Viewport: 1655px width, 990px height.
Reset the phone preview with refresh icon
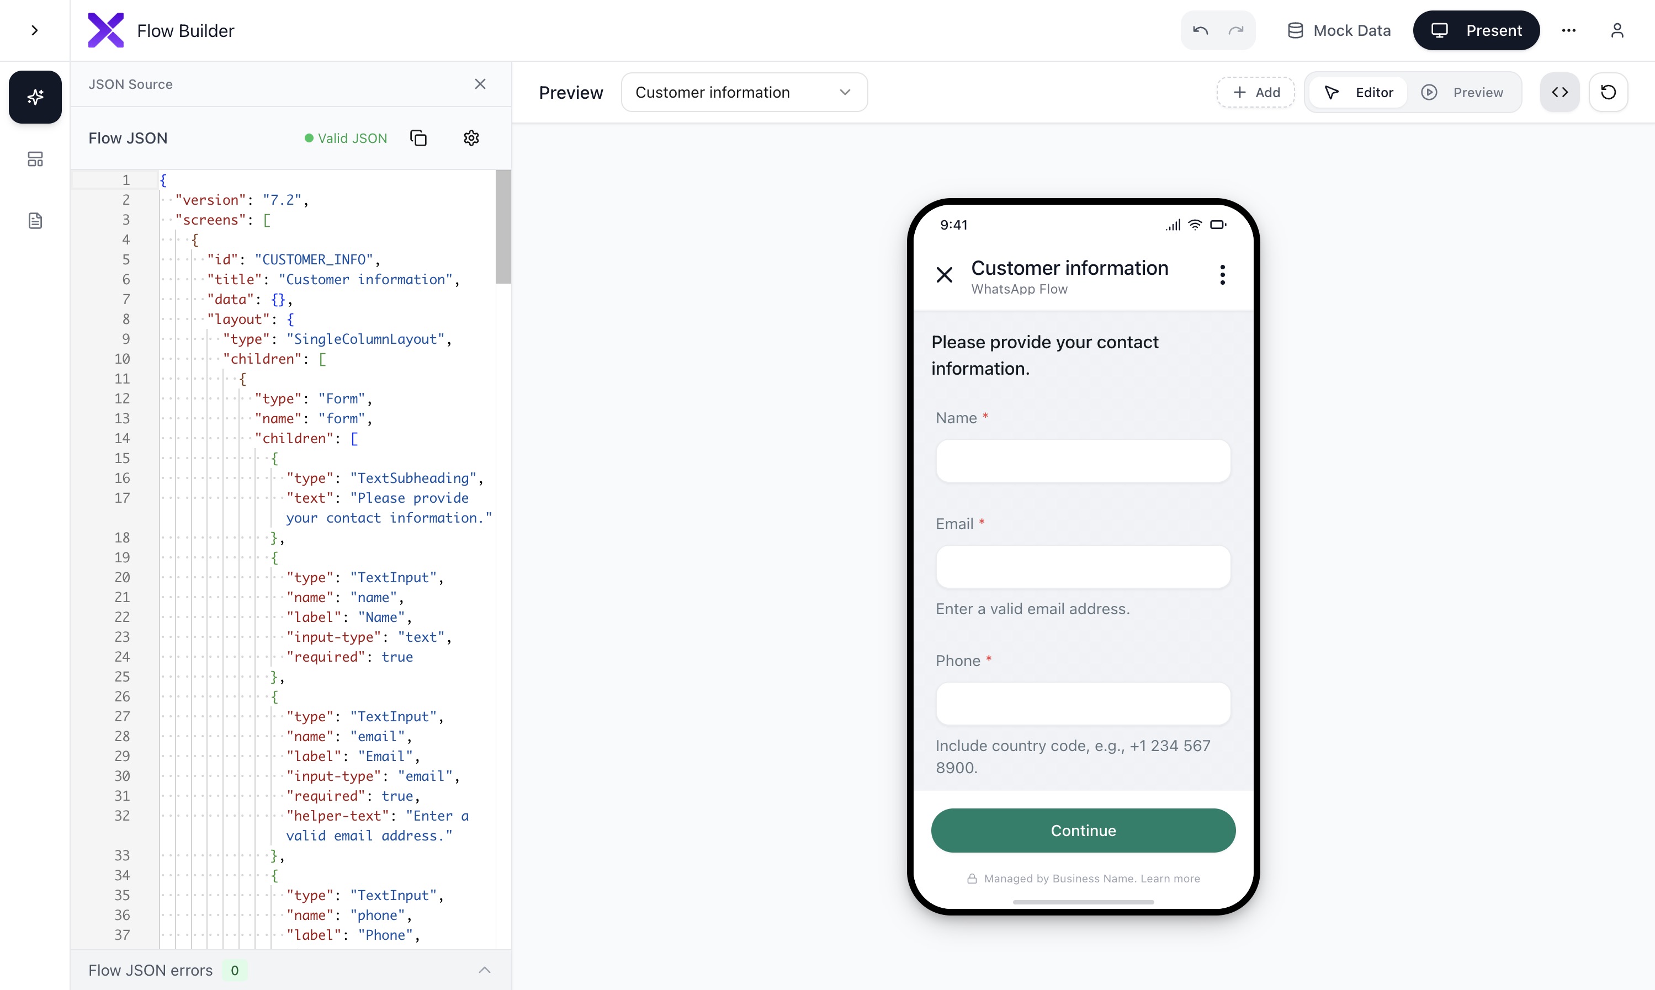[1609, 92]
